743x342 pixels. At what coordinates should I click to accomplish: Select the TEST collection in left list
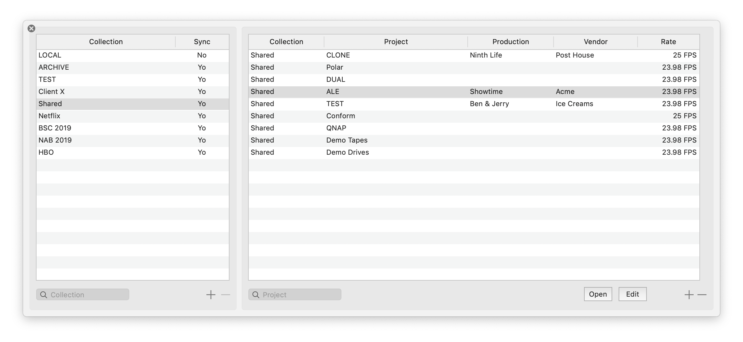pyautogui.click(x=133, y=80)
